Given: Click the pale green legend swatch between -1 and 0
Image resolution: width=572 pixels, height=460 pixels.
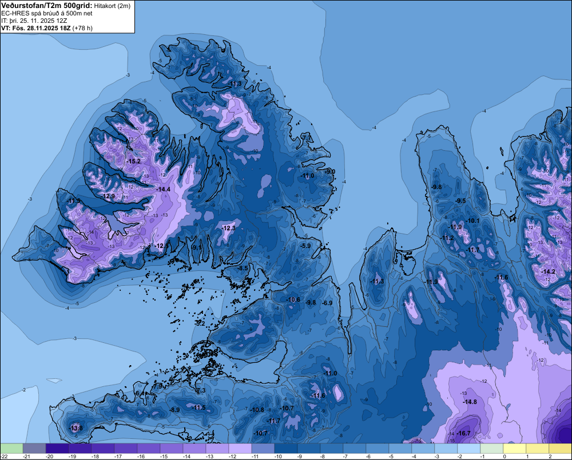Looking at the screenshot, I should (x=492, y=448).
